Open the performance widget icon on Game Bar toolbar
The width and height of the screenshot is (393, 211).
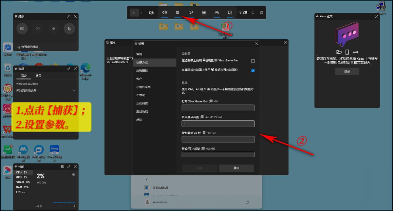coord(204,12)
